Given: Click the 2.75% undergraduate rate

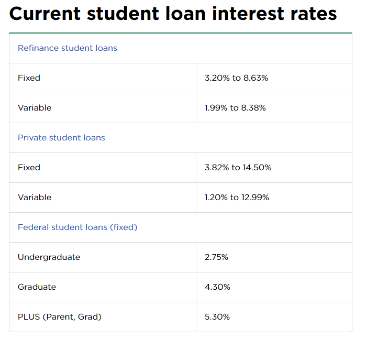Looking at the screenshot, I should tap(216, 257).
